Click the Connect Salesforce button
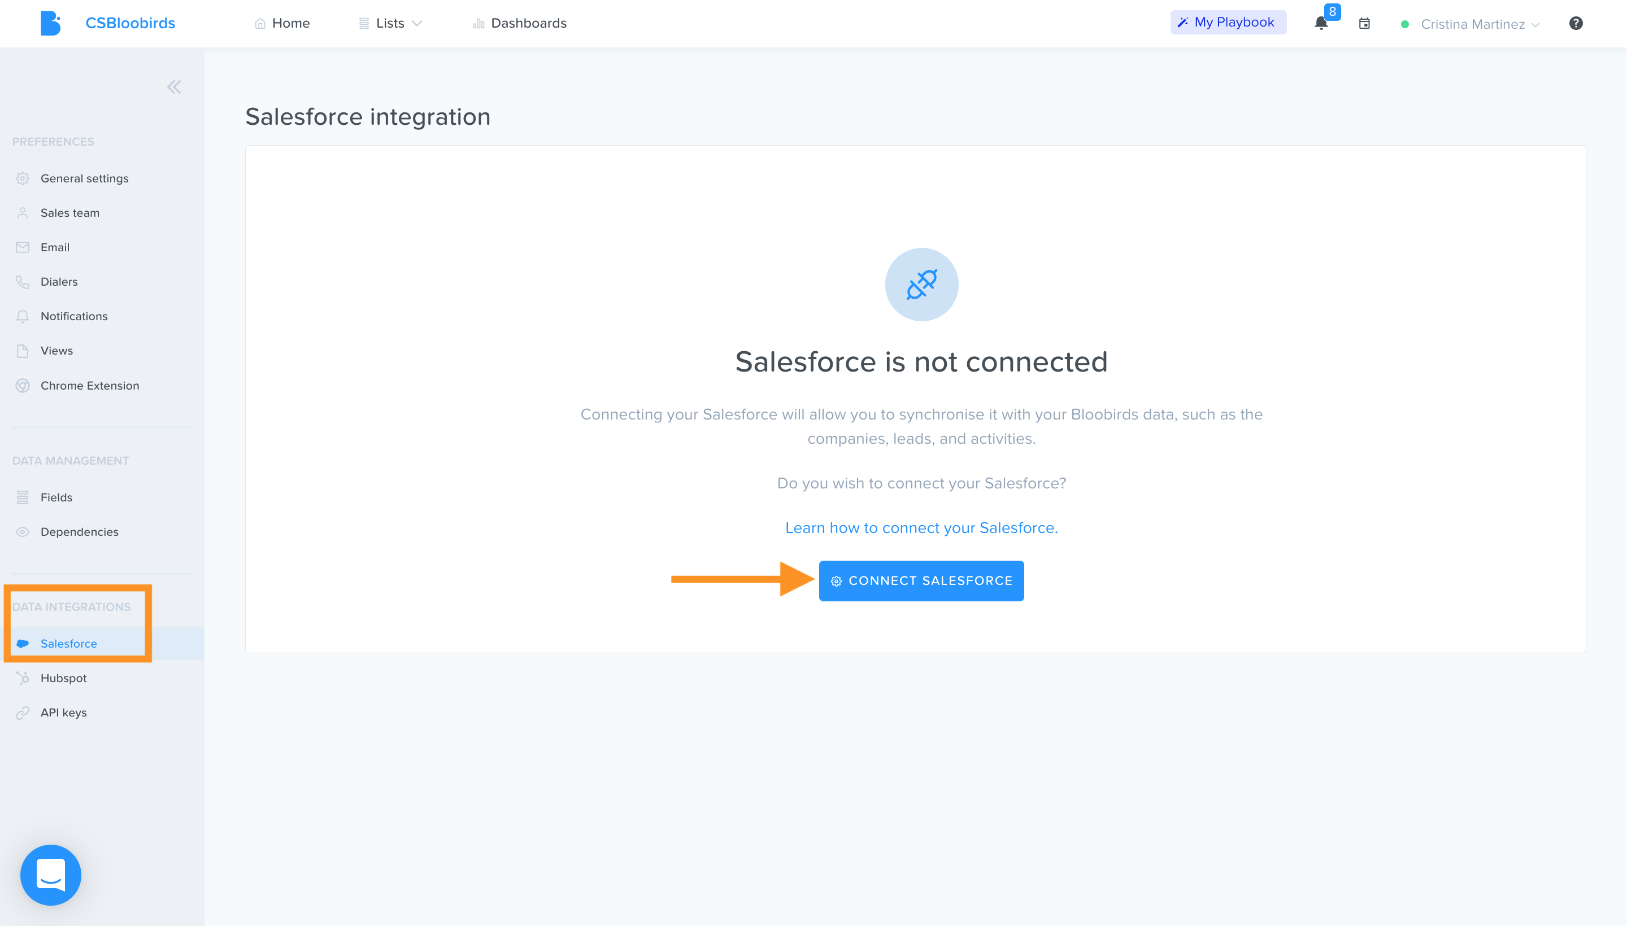Viewport: 1627px width, 926px height. (921, 580)
